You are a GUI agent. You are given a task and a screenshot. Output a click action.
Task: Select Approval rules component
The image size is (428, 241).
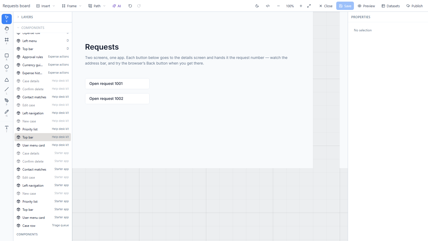point(43,57)
